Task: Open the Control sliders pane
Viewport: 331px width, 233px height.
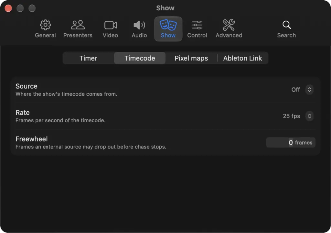Action: coord(197,29)
